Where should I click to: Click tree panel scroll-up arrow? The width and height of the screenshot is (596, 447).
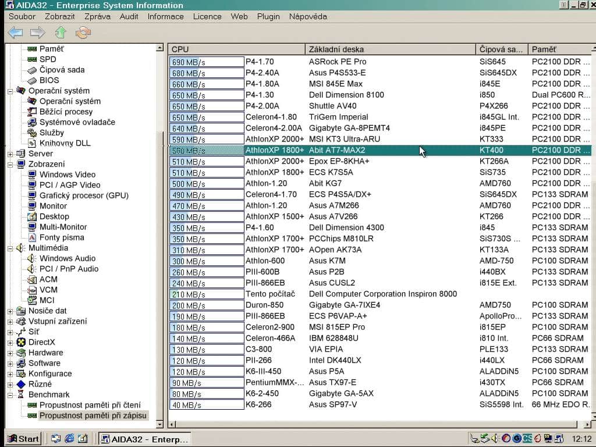tap(159, 48)
